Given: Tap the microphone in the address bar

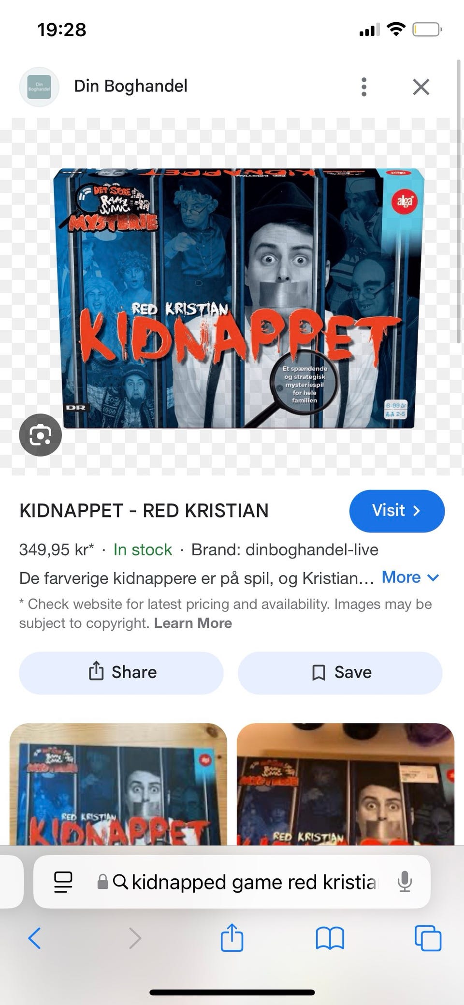Looking at the screenshot, I should (404, 881).
